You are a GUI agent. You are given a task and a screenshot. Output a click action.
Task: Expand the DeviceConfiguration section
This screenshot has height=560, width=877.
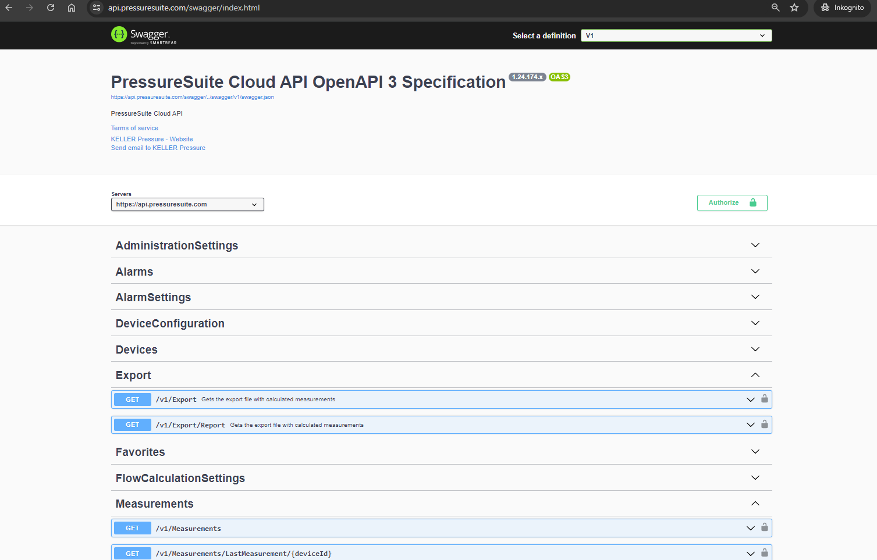(x=755, y=323)
